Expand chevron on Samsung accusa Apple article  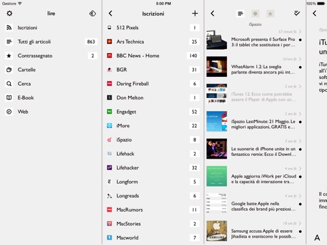(x=300, y=223)
